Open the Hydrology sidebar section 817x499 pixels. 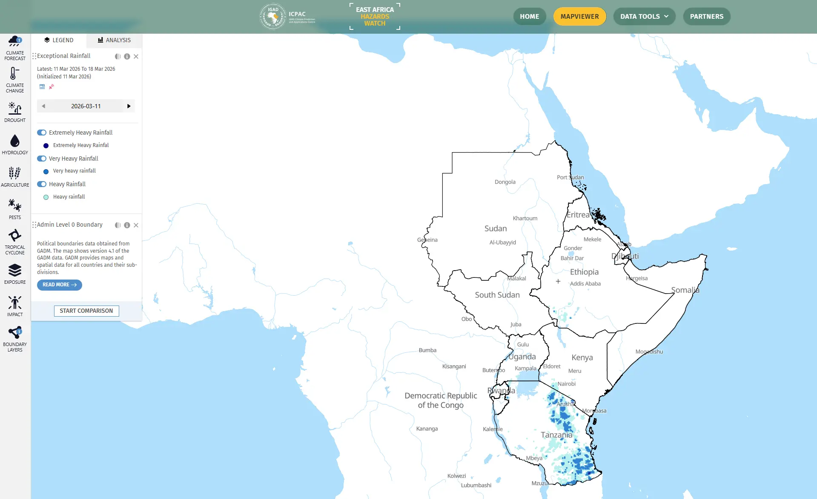click(15, 144)
